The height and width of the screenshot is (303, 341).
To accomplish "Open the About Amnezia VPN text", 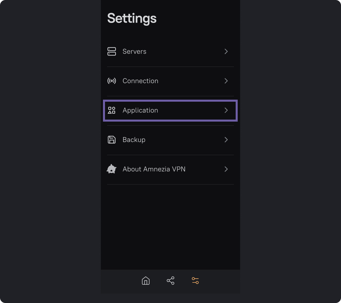I will click(154, 169).
